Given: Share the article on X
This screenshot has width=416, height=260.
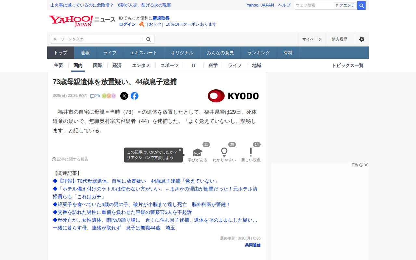Looking at the screenshot, I should click(x=124, y=96).
